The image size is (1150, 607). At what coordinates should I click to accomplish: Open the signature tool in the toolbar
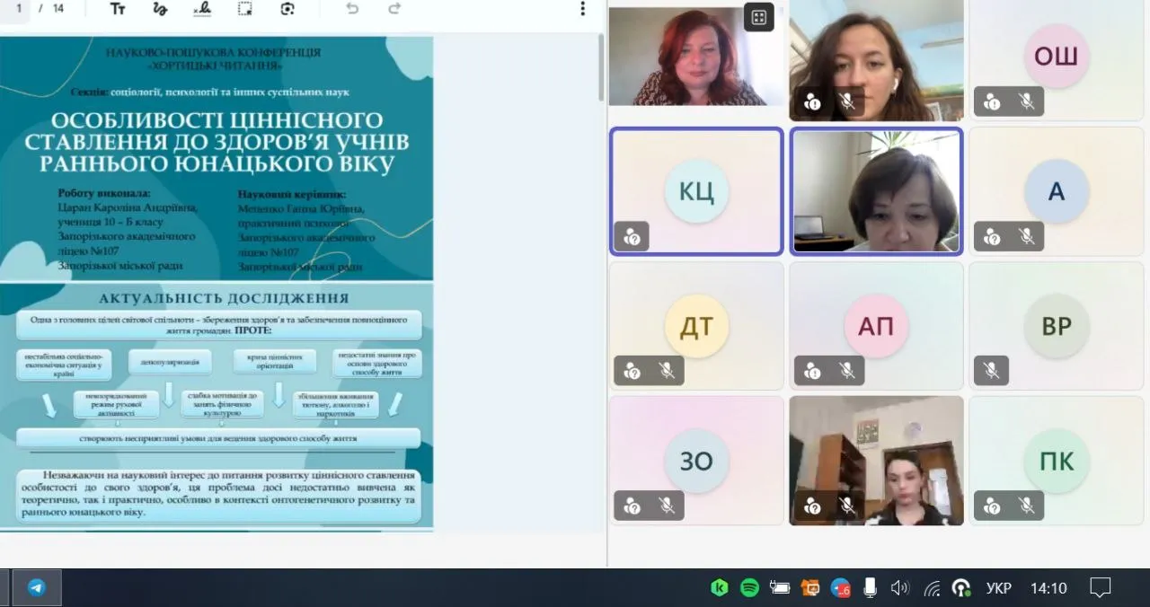click(x=203, y=9)
